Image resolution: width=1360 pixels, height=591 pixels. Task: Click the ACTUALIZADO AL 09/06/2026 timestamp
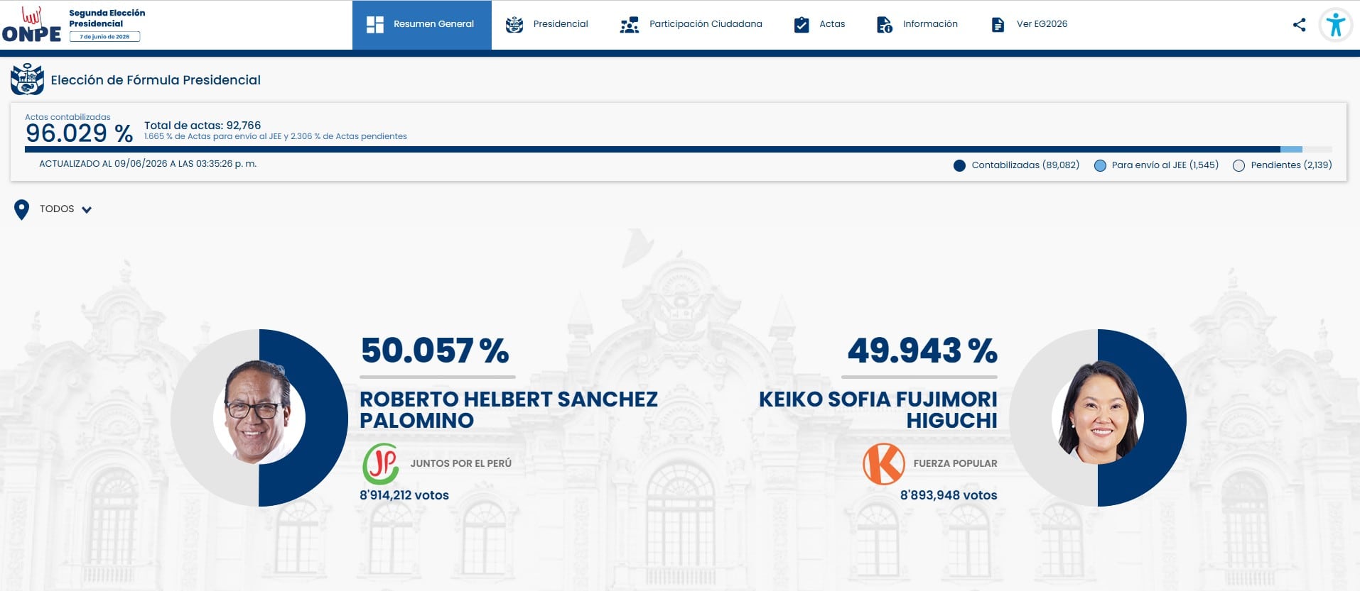point(148,164)
